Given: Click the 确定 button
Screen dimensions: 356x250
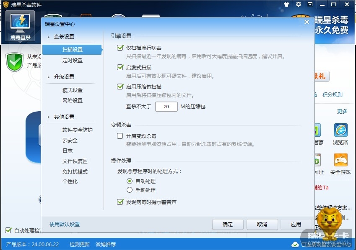Looking at the screenshot, I should coord(228,224).
